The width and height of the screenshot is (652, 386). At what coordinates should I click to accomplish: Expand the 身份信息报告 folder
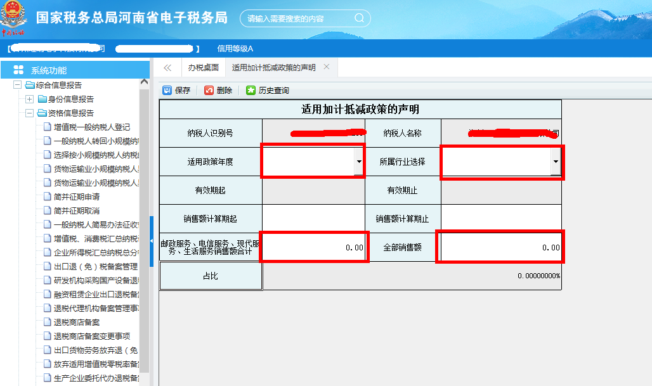(30, 98)
